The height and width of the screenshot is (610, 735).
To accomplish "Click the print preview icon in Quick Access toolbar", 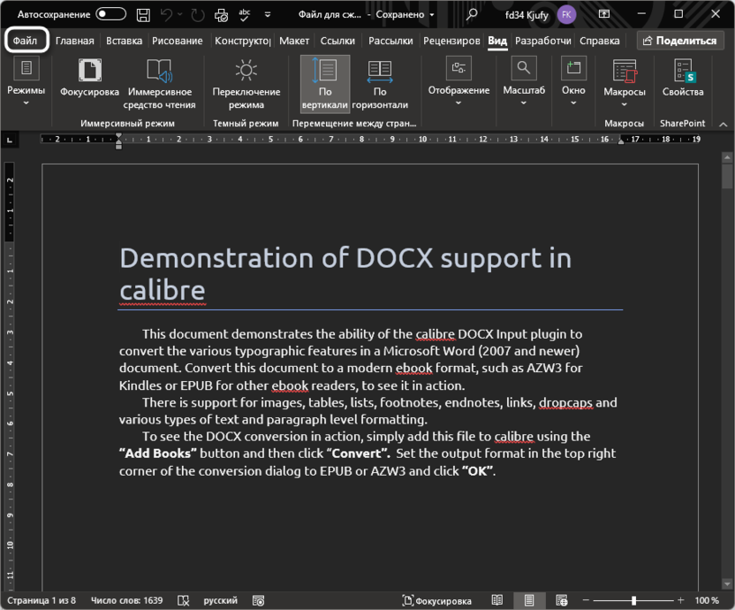I will pos(219,15).
